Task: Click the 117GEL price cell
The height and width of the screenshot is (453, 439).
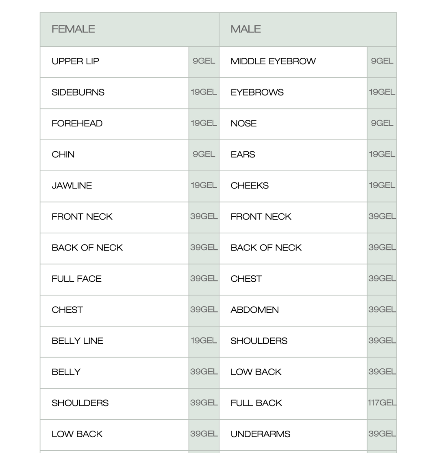Action: tap(382, 404)
